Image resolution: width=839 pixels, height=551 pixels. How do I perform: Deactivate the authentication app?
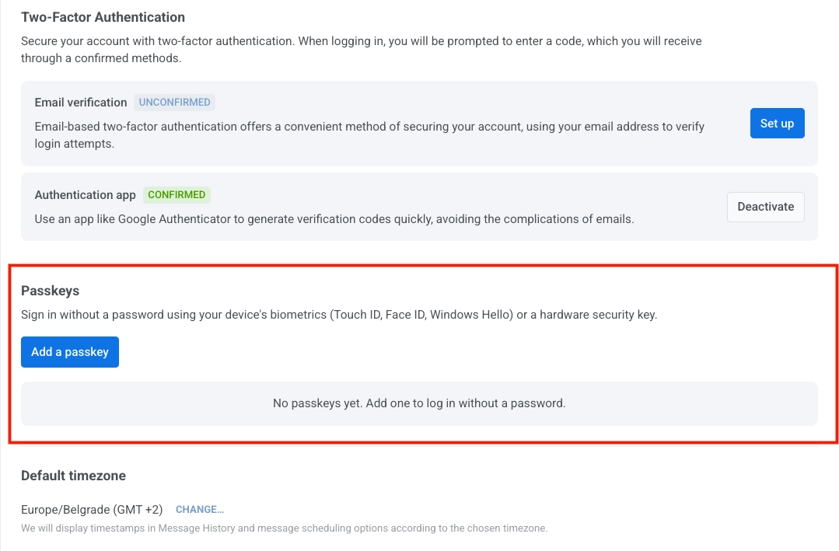point(765,207)
